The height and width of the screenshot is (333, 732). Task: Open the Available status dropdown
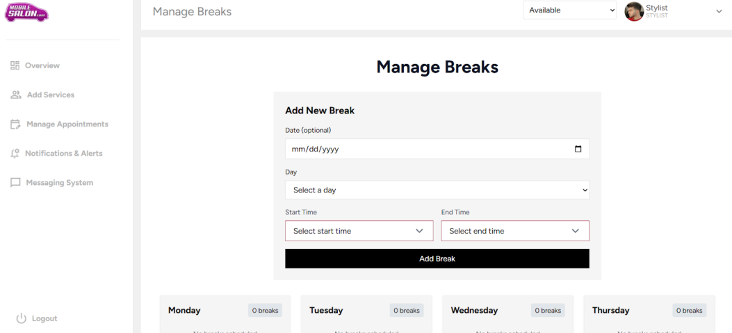pyautogui.click(x=569, y=10)
